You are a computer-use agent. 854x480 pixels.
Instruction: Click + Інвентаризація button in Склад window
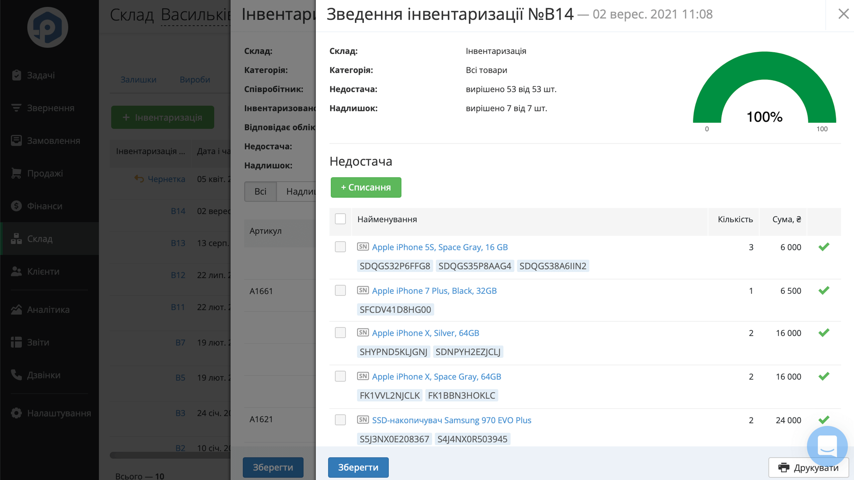[x=162, y=117]
